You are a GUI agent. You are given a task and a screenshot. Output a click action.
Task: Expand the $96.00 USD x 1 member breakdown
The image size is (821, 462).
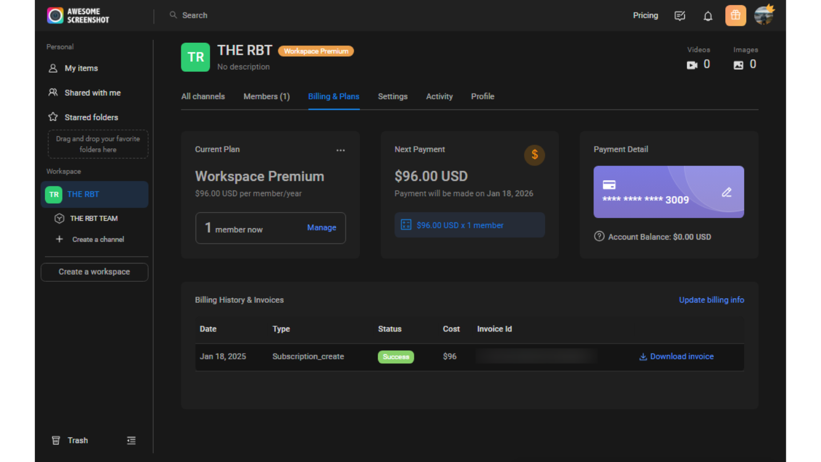coord(469,225)
